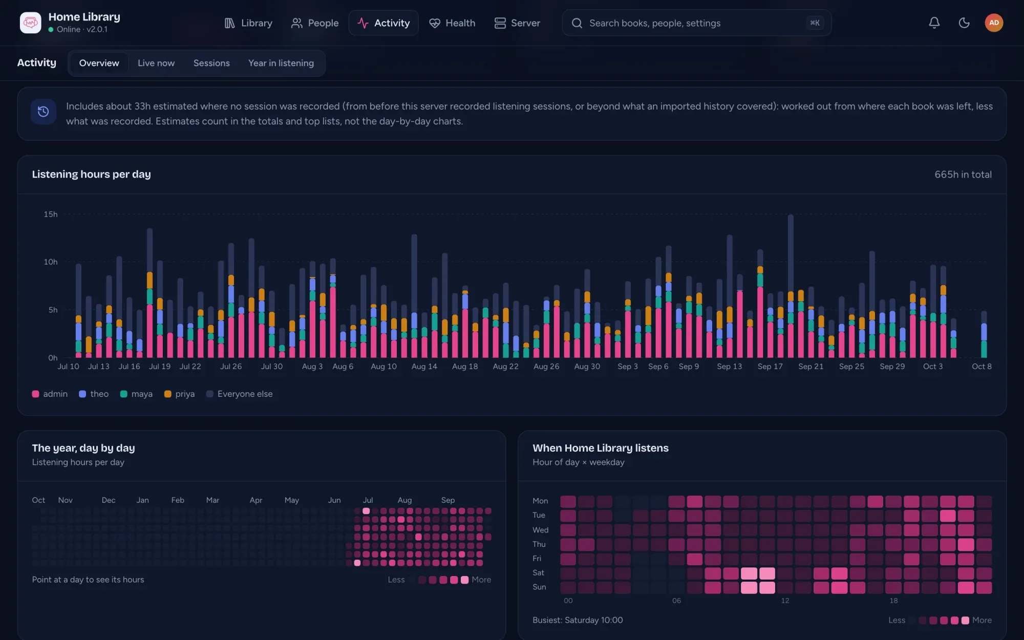Image resolution: width=1024 pixels, height=640 pixels.
Task: Click the Everyone else legend swatch
Action: [209, 394]
